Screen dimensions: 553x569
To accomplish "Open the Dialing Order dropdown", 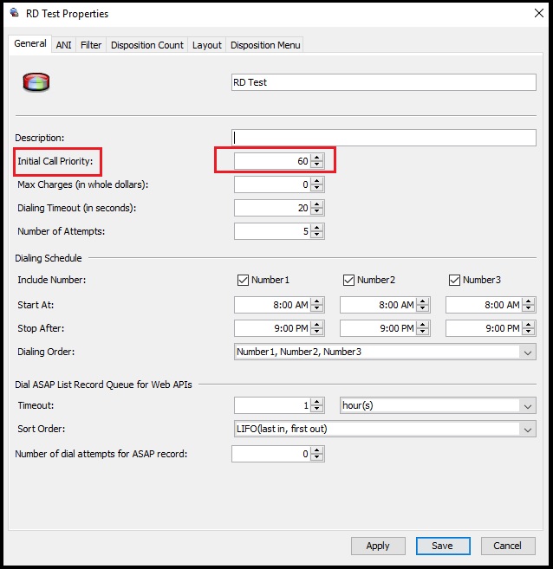I will point(385,352).
